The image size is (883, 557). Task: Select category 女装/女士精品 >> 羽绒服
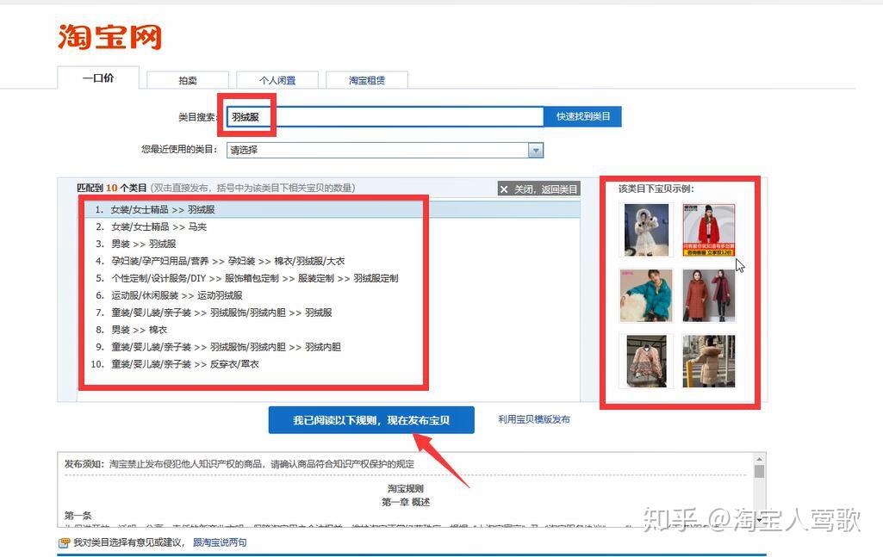(x=160, y=209)
